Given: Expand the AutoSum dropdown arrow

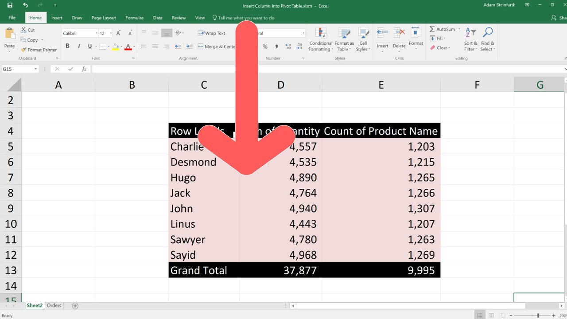Looking at the screenshot, I should (x=459, y=29).
